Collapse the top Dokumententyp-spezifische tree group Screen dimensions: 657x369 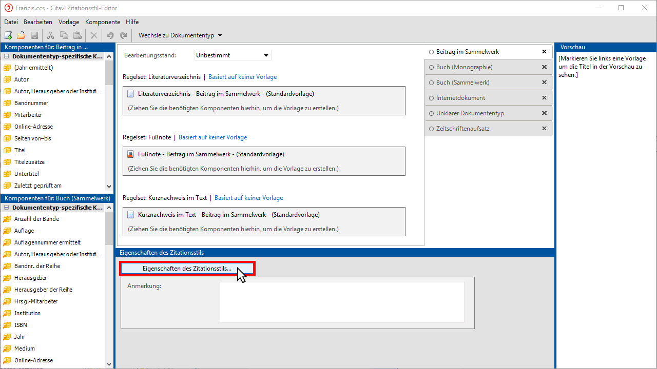[x=6, y=56]
